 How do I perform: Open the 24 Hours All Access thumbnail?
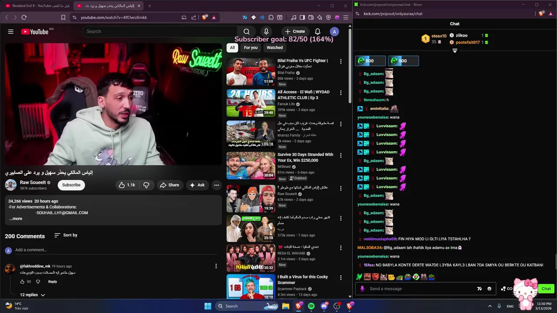tap(251, 103)
